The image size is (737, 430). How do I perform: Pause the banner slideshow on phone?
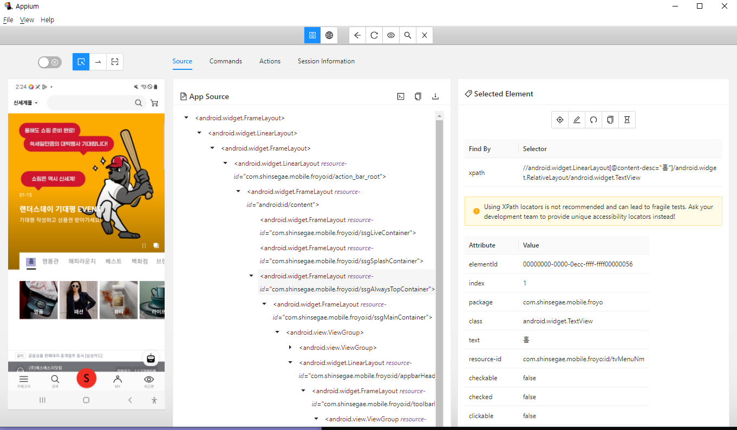(x=144, y=245)
